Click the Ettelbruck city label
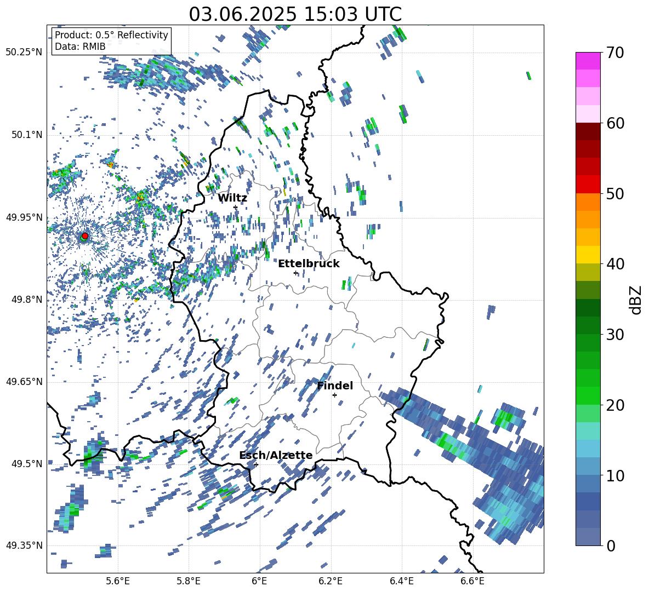 click(309, 264)
